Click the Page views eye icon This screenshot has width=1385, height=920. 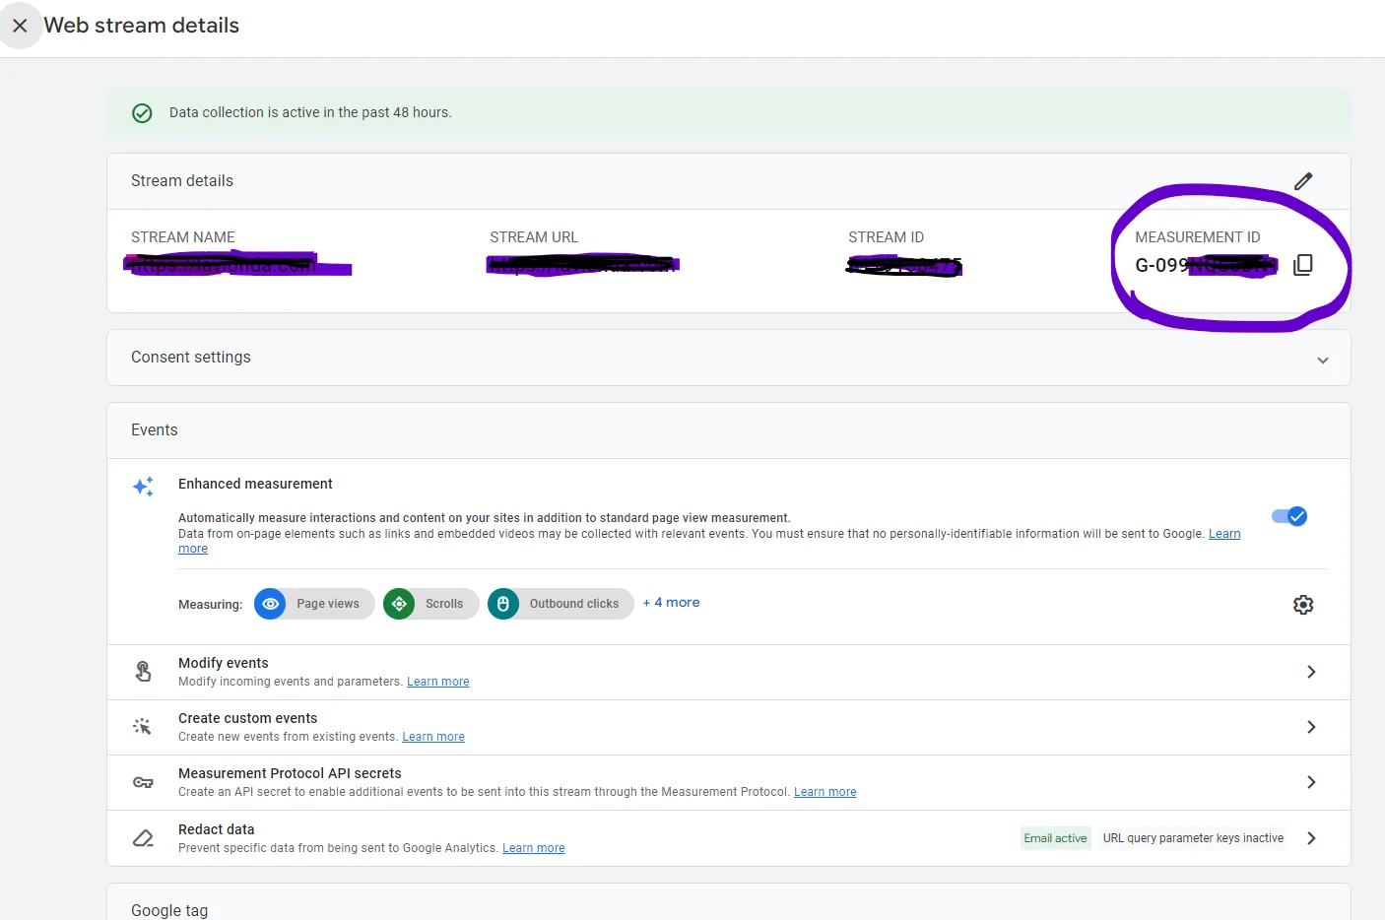tap(270, 604)
